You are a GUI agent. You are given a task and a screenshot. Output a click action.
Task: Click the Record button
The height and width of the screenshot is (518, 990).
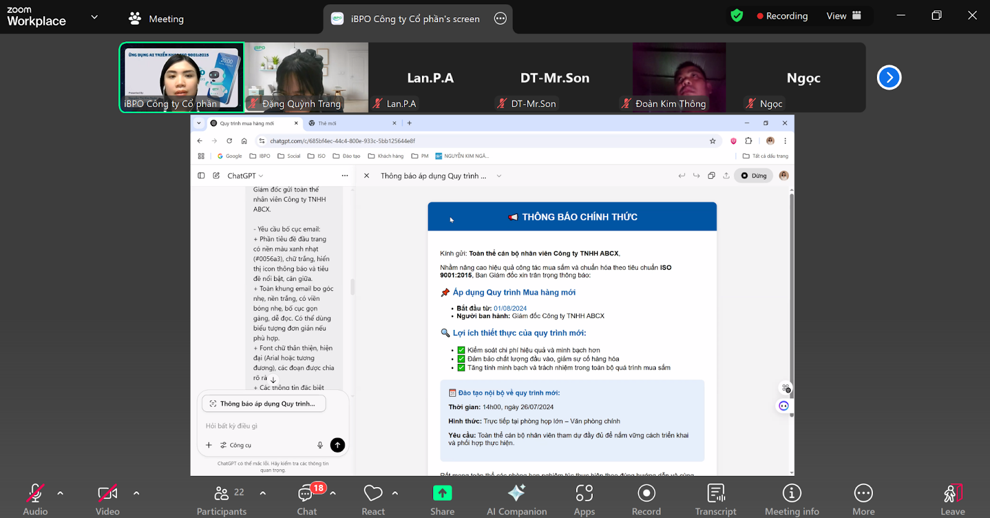646,498
